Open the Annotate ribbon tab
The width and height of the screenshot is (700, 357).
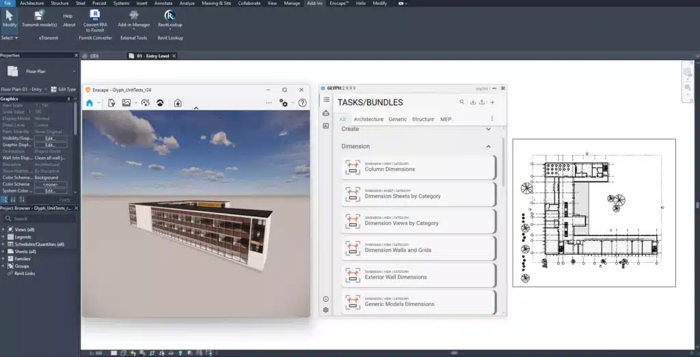click(163, 3)
